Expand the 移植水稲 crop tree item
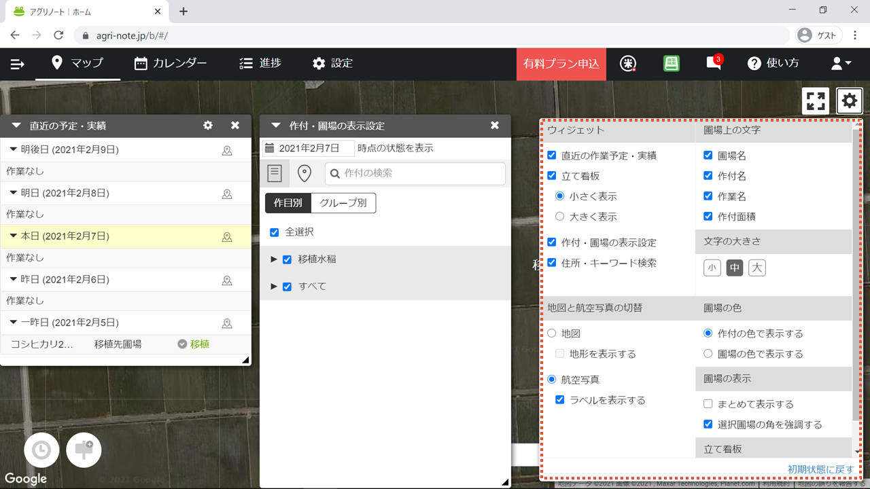Viewport: 870px width, 489px height. tap(274, 259)
